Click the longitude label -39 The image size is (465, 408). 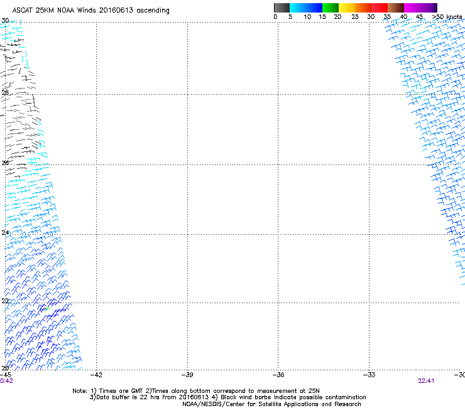tap(187, 375)
